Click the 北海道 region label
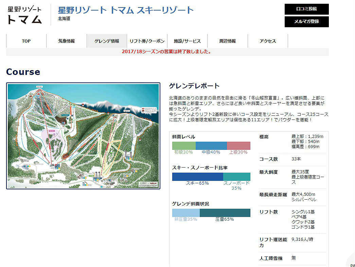355x267 pixels. pos(64,19)
